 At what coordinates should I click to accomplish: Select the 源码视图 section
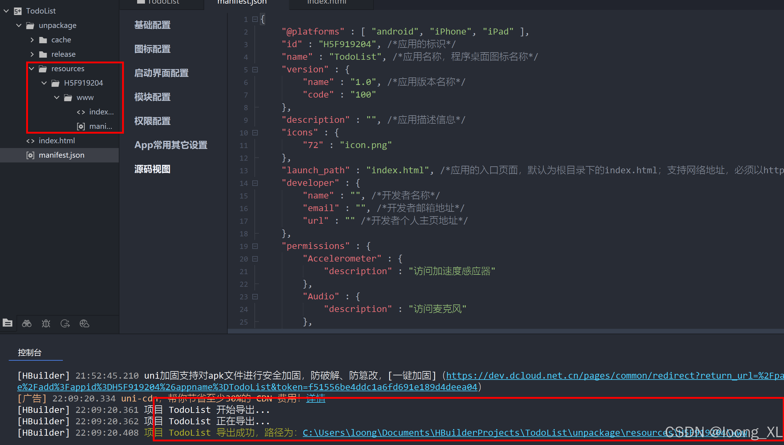(x=152, y=169)
